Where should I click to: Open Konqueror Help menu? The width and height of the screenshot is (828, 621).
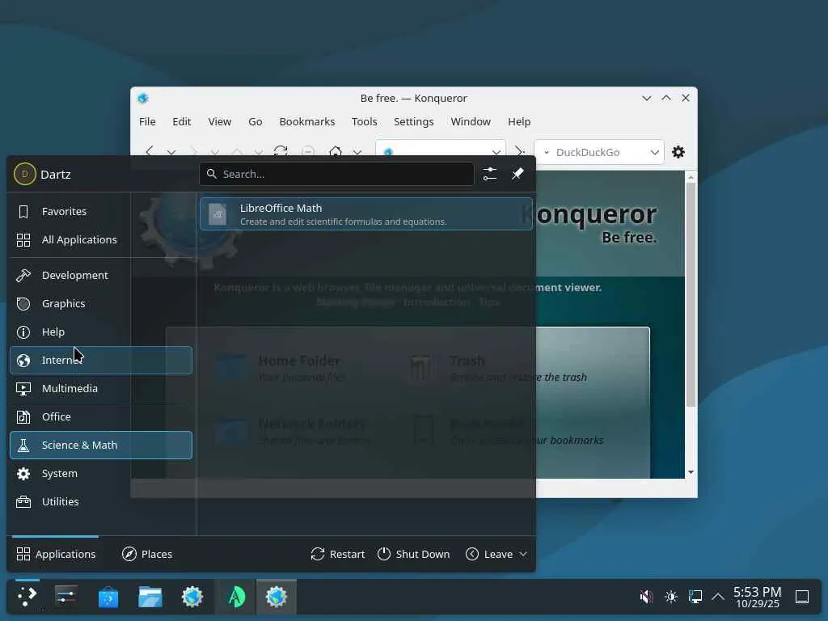coord(519,121)
